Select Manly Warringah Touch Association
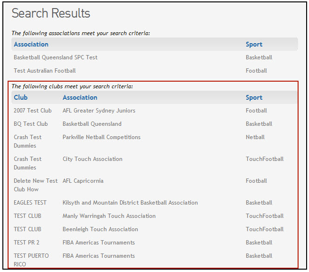 click(109, 216)
